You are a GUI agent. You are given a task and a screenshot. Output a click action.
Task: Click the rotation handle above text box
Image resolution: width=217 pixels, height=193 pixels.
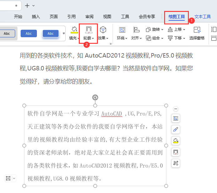(x=95, y=98)
